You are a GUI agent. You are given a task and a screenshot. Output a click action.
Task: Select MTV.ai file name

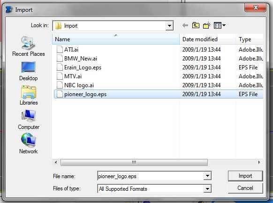pos(73,76)
